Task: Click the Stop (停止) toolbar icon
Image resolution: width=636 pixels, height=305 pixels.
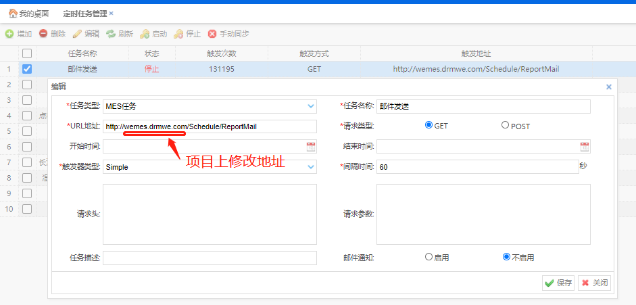Action: point(178,34)
